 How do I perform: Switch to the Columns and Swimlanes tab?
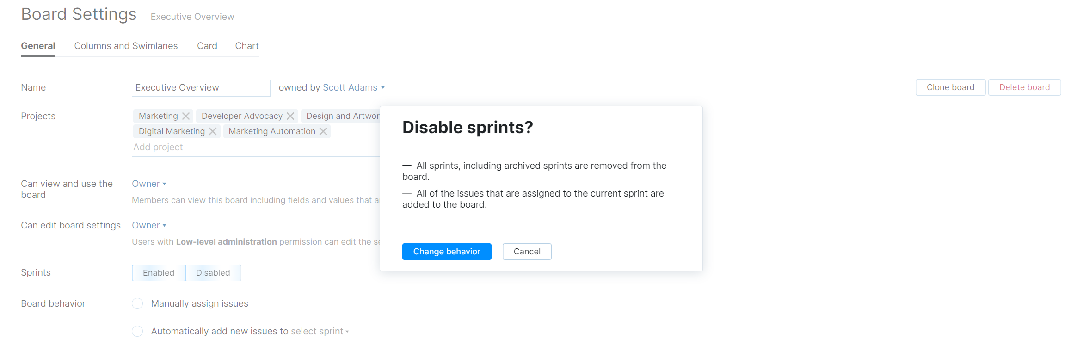pyautogui.click(x=126, y=45)
